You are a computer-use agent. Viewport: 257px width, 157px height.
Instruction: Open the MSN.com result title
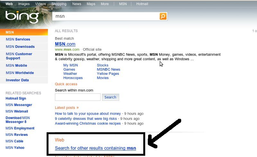[65, 44]
